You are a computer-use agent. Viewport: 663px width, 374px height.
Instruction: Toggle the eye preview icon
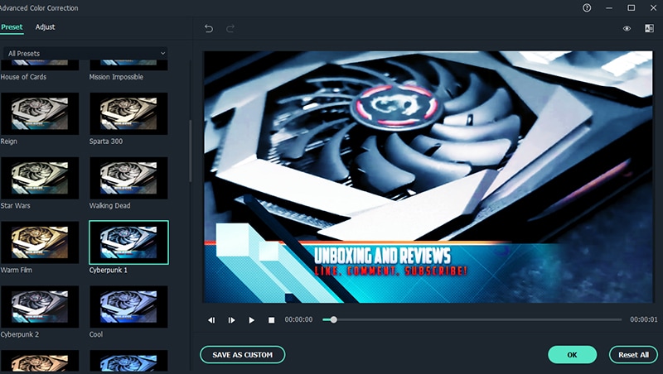point(627,28)
